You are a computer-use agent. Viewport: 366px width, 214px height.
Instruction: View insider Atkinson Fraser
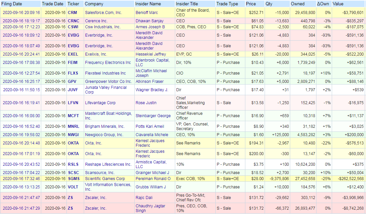pyautogui.click(x=149, y=82)
